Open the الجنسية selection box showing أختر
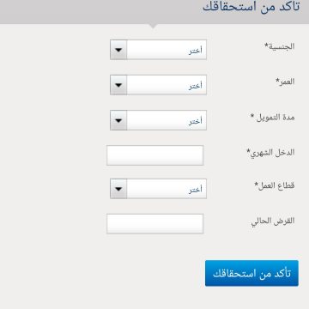This screenshot has width=309, height=309. pos(158,50)
